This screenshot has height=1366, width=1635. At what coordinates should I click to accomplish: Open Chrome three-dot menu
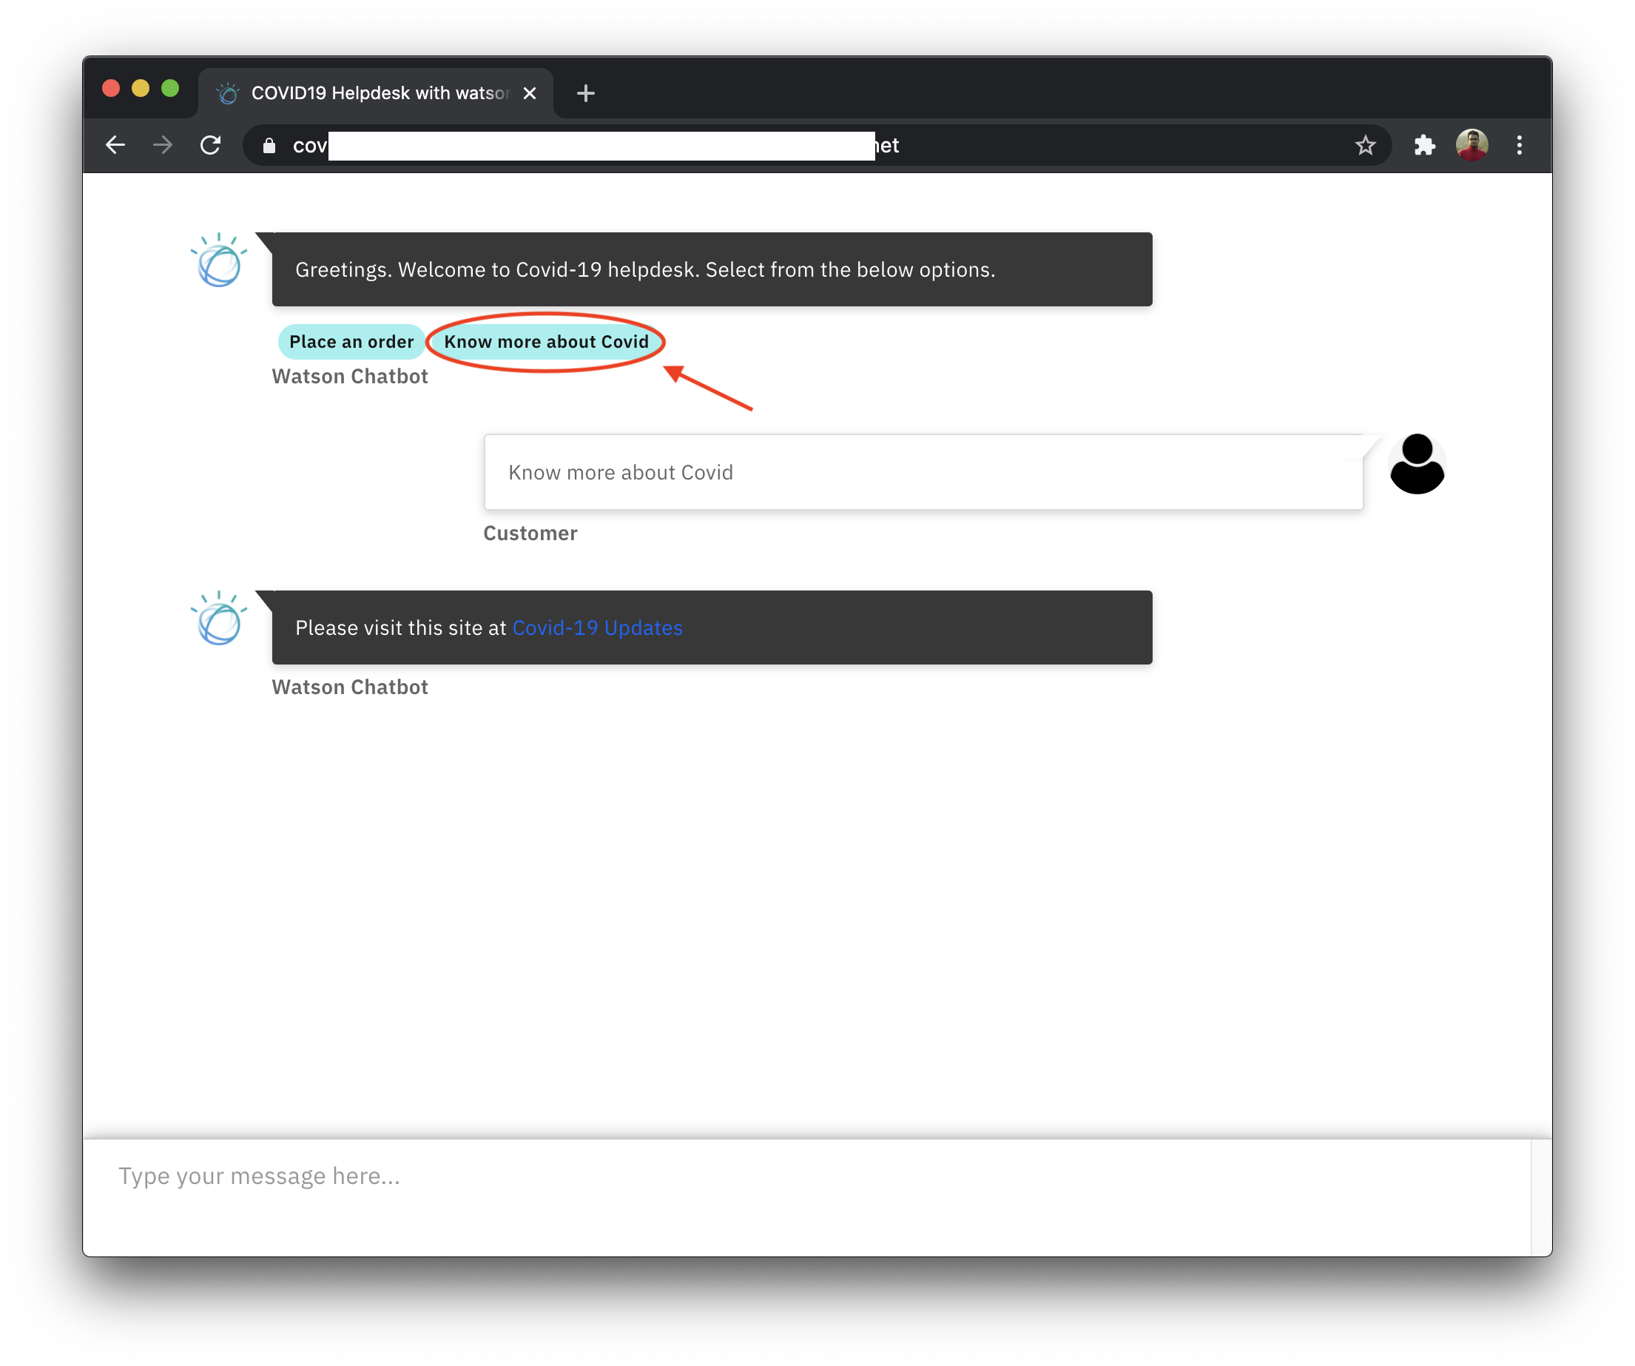tap(1519, 145)
